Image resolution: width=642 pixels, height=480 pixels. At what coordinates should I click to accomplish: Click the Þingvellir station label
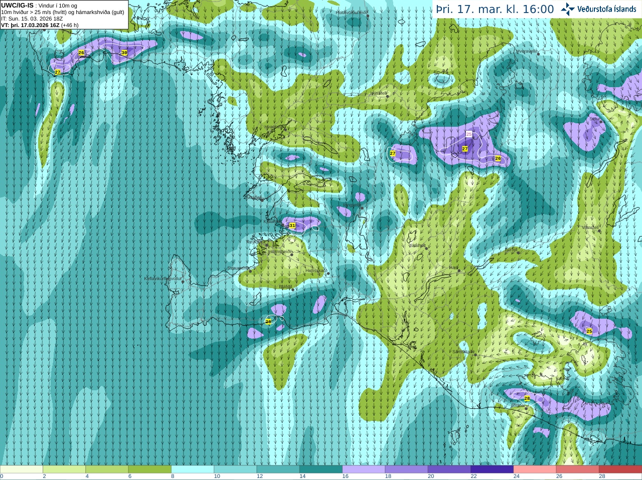(352, 204)
